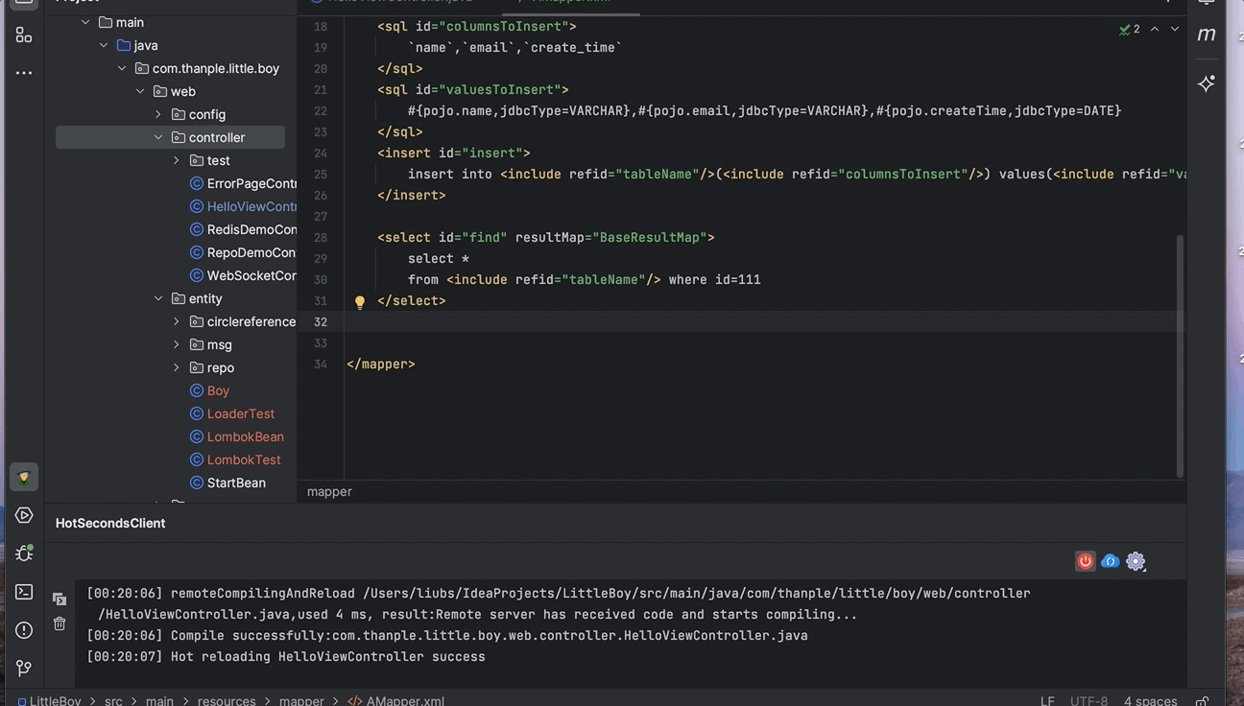
Task: Open the Terminal tool window
Action: (x=24, y=592)
